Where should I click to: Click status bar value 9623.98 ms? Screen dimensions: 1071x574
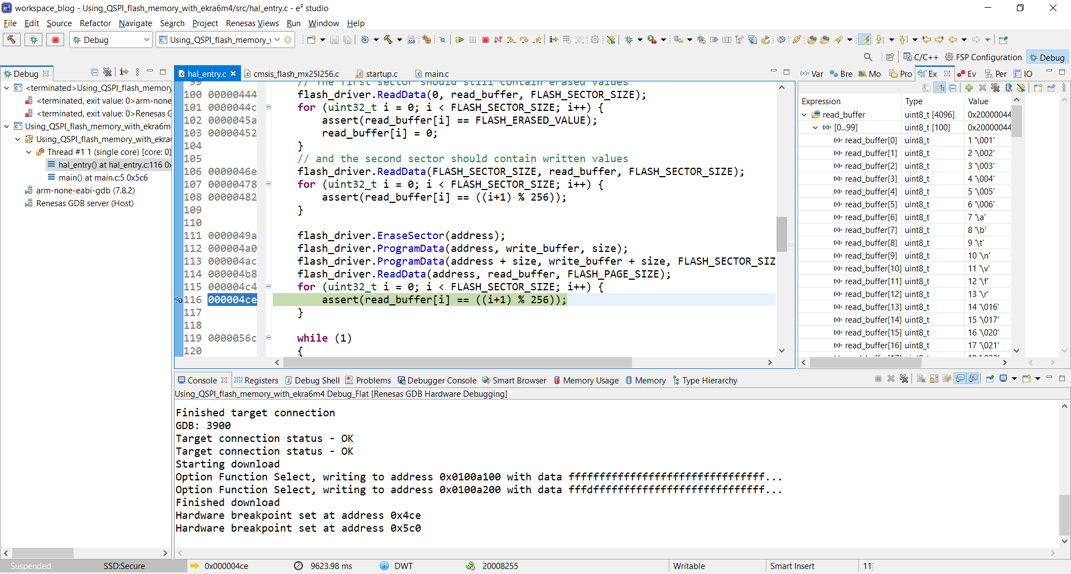tap(331, 566)
